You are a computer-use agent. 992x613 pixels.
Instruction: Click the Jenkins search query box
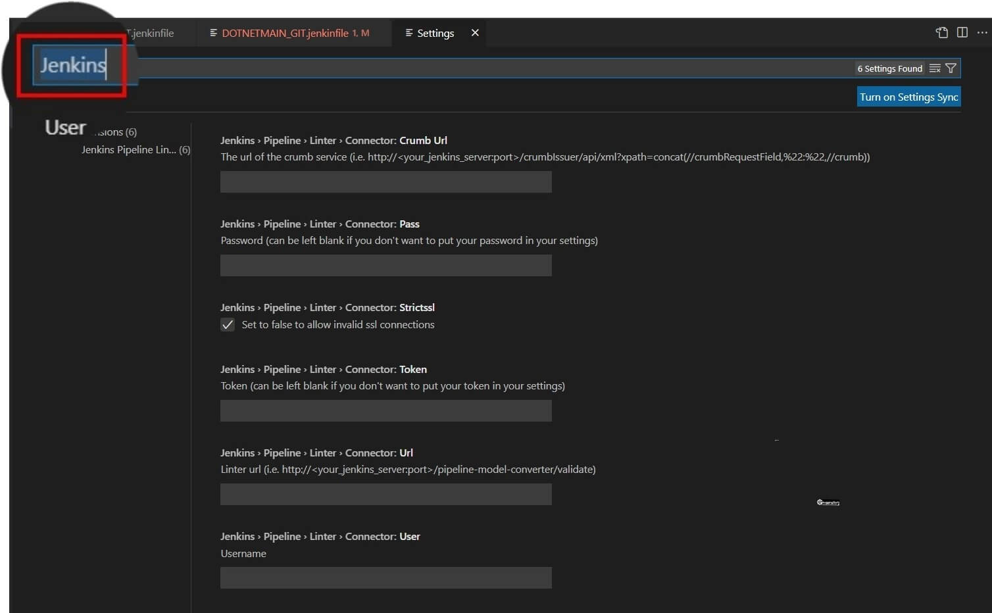[72, 65]
